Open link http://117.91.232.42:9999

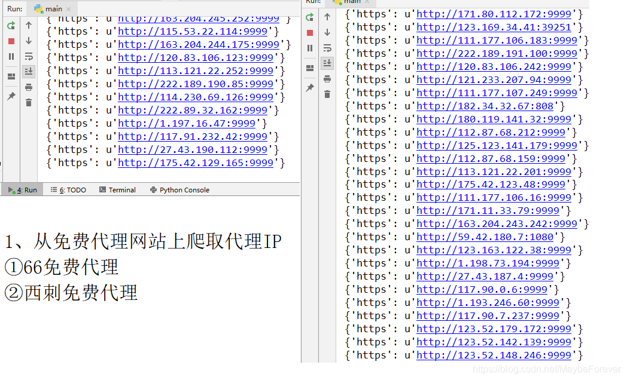coord(192,136)
